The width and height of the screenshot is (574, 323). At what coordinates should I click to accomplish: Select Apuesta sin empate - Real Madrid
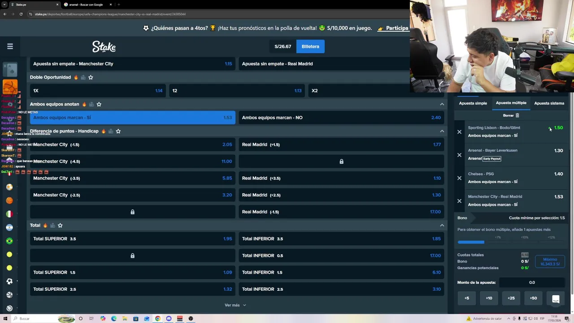pyautogui.click(x=341, y=64)
